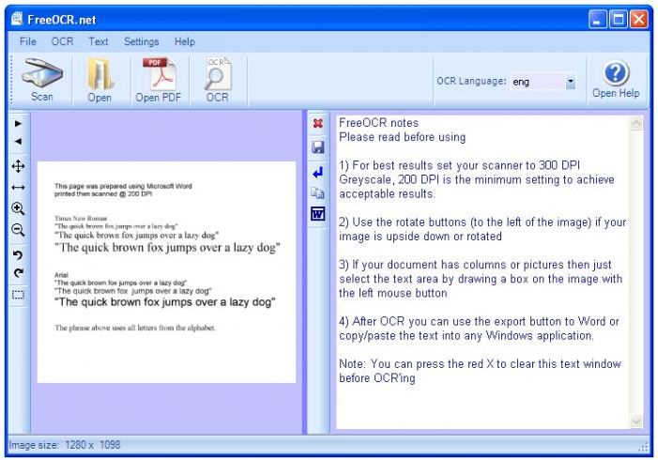Maximize the FreeOCR.net window
This screenshot has height=460, width=658.
click(x=619, y=20)
